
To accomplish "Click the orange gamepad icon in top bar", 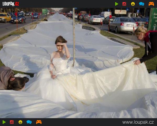I will click(x=151, y=4).
